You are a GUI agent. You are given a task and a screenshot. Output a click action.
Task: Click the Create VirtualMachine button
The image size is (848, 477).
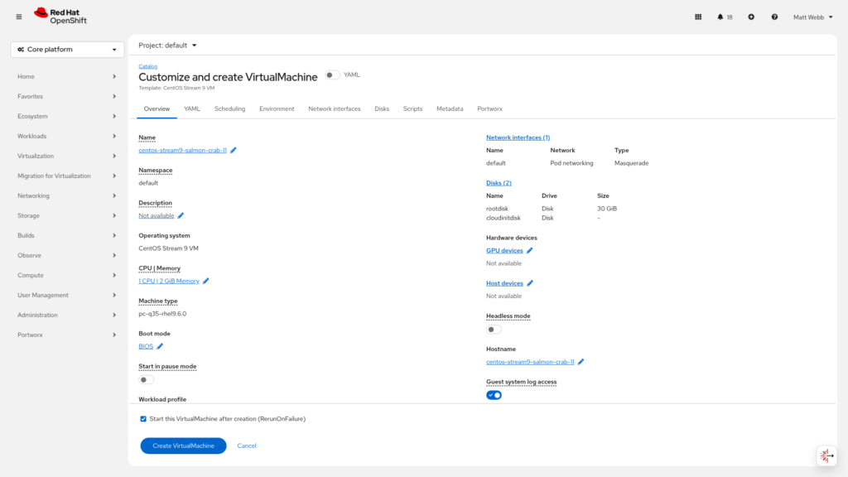coord(183,446)
